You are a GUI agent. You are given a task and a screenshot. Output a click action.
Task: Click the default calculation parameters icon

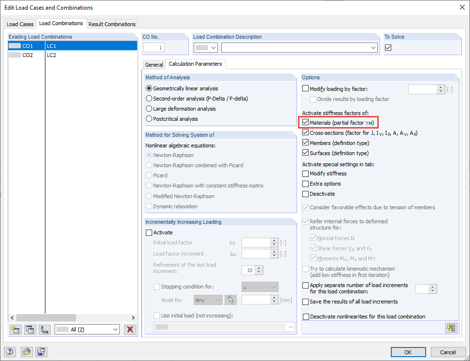(x=452, y=328)
